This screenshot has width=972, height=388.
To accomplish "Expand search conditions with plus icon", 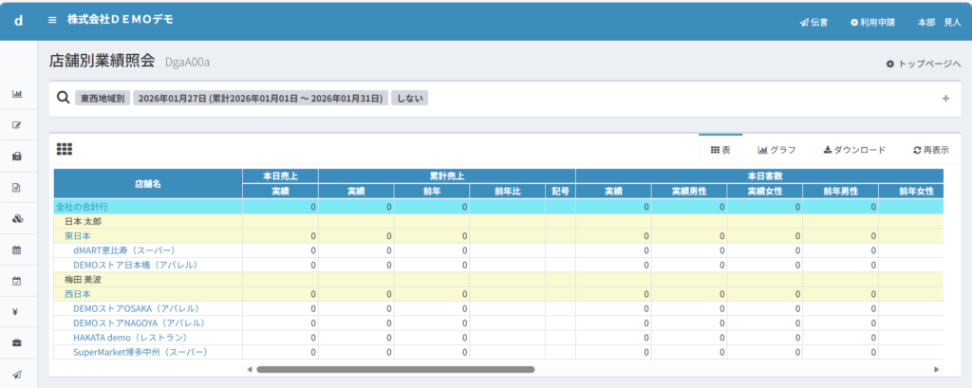I will click(944, 98).
